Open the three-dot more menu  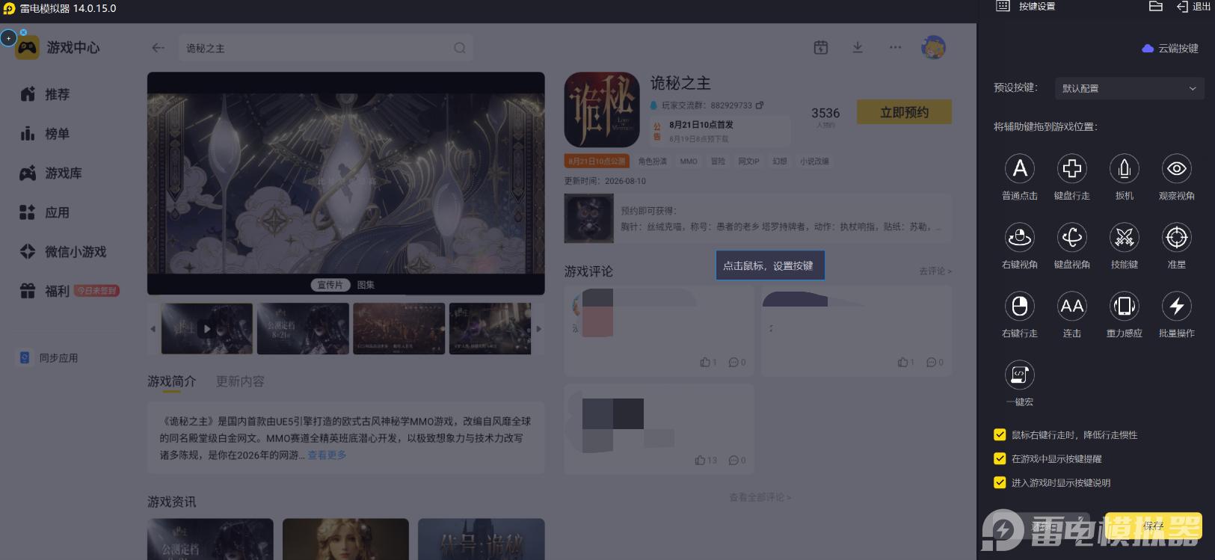pos(895,48)
